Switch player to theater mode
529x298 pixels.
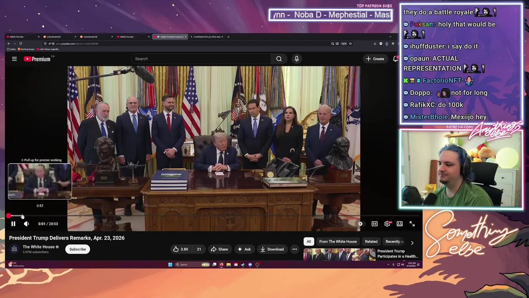(400, 224)
